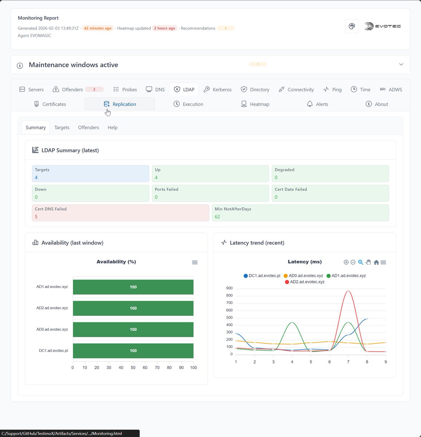Open the About tab

[x=377, y=104]
